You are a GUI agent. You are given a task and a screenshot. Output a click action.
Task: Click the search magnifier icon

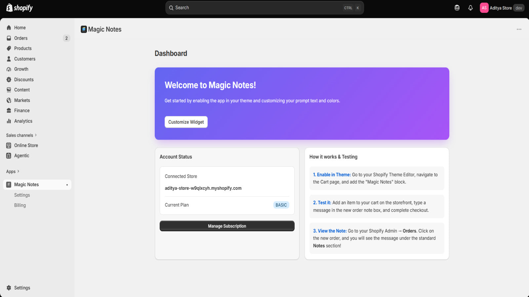click(x=171, y=8)
